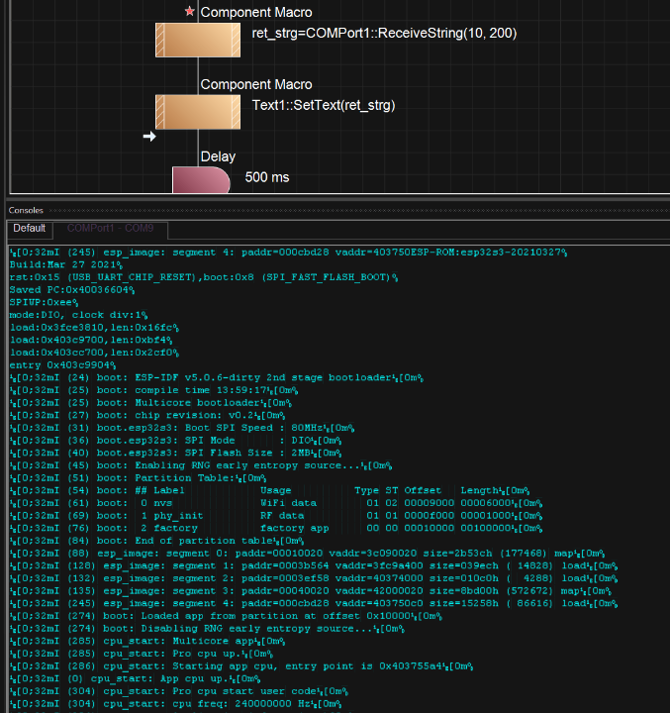Click the second Component Macro title text
The height and width of the screenshot is (713, 670).
tap(255, 84)
